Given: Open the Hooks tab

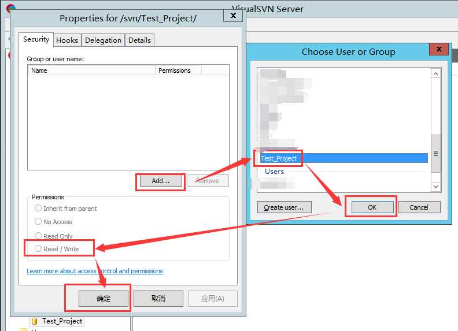Looking at the screenshot, I should pos(67,40).
